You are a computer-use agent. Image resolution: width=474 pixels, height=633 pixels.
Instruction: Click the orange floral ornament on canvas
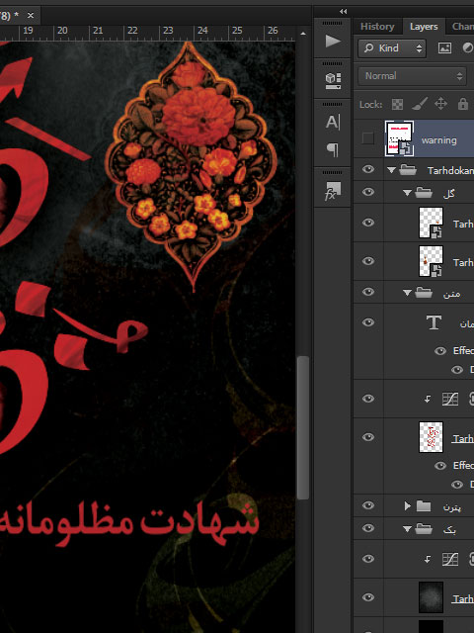click(191, 165)
